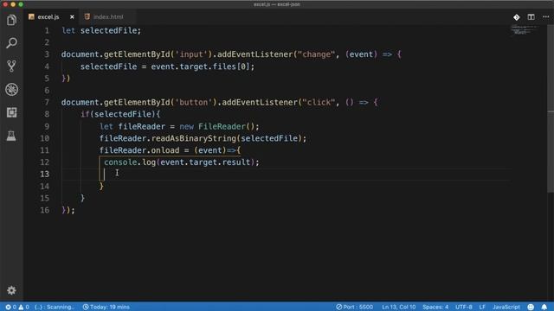Image resolution: width=554 pixels, height=311 pixels.
Task: Change the JavaScript language mode
Action: click(506, 308)
